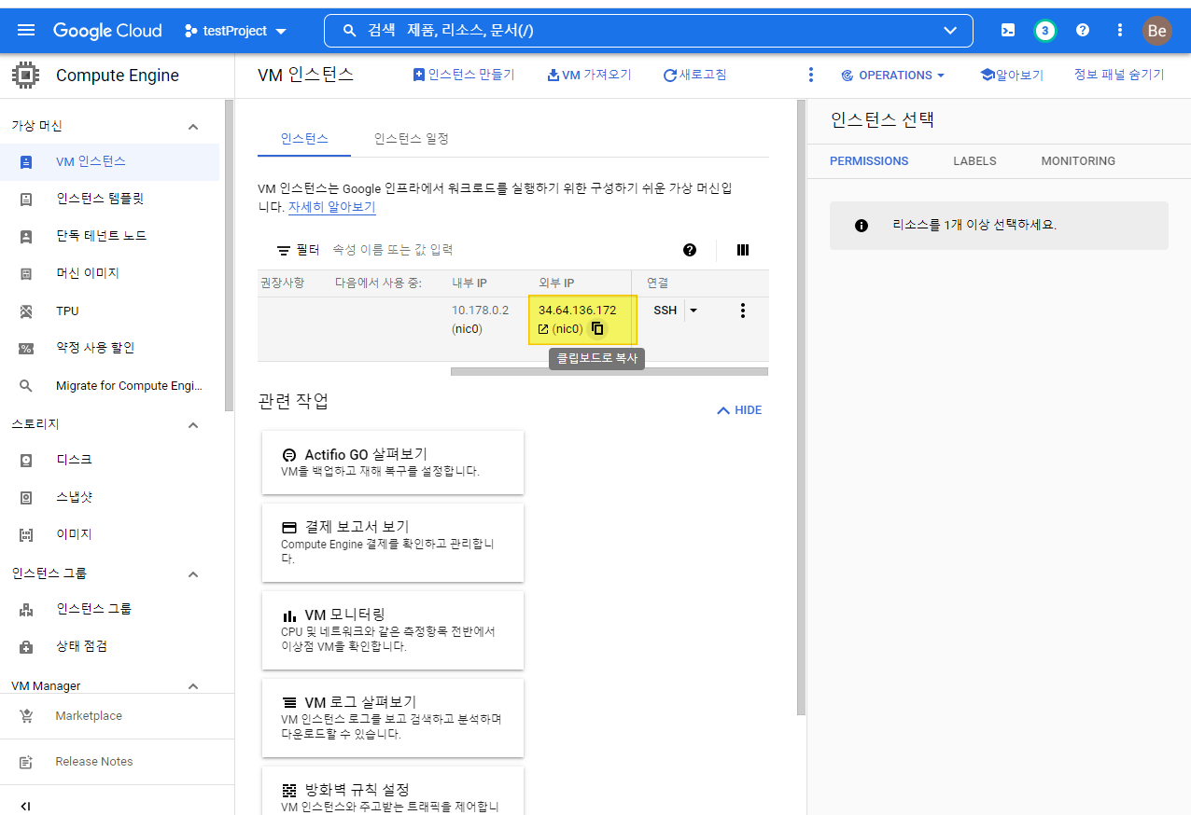Collapse the VM Manager section

tap(193, 686)
